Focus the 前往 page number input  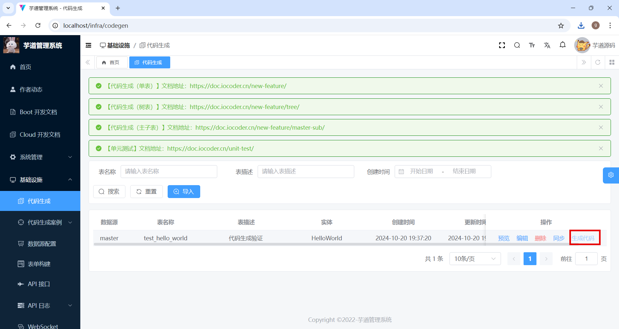[586, 259]
